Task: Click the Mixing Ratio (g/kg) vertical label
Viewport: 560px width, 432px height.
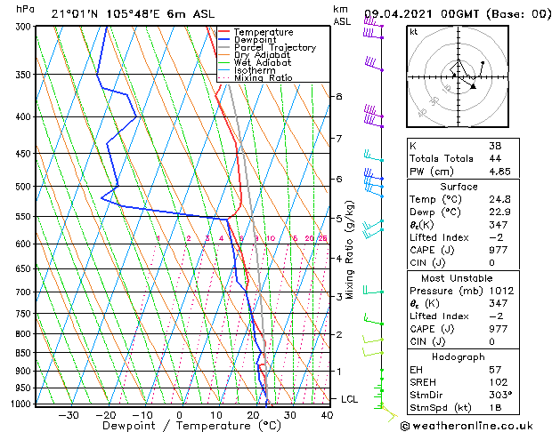Action: click(349, 250)
